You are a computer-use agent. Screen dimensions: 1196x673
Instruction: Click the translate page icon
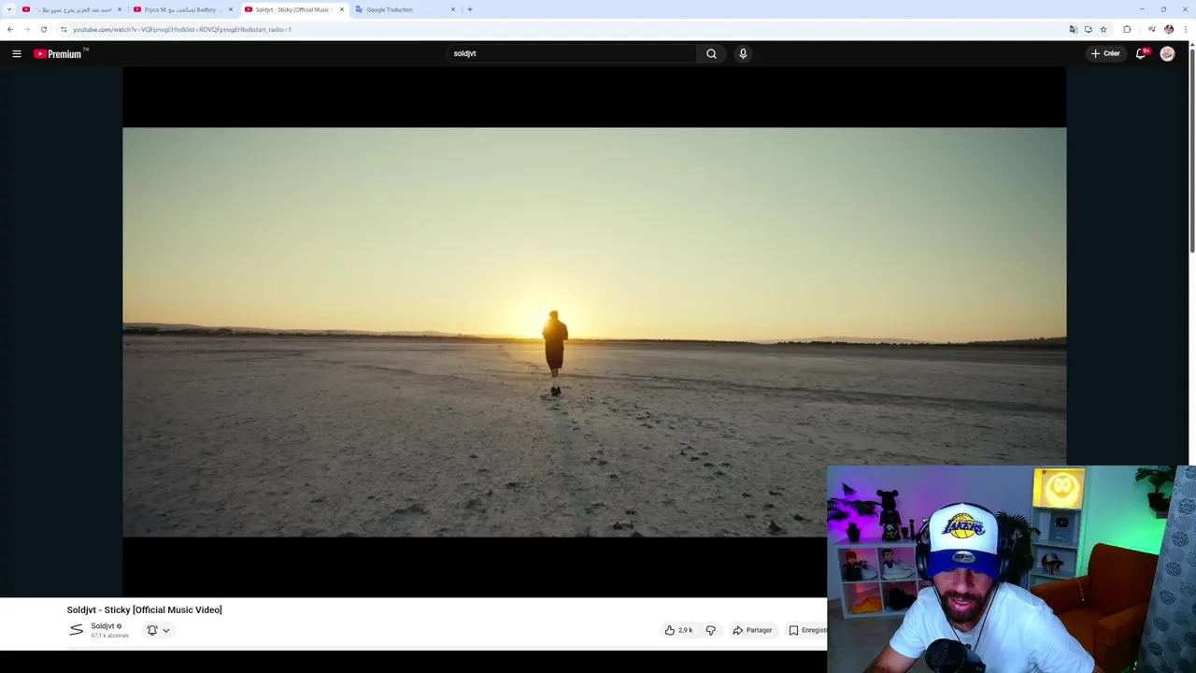pyautogui.click(x=1073, y=29)
